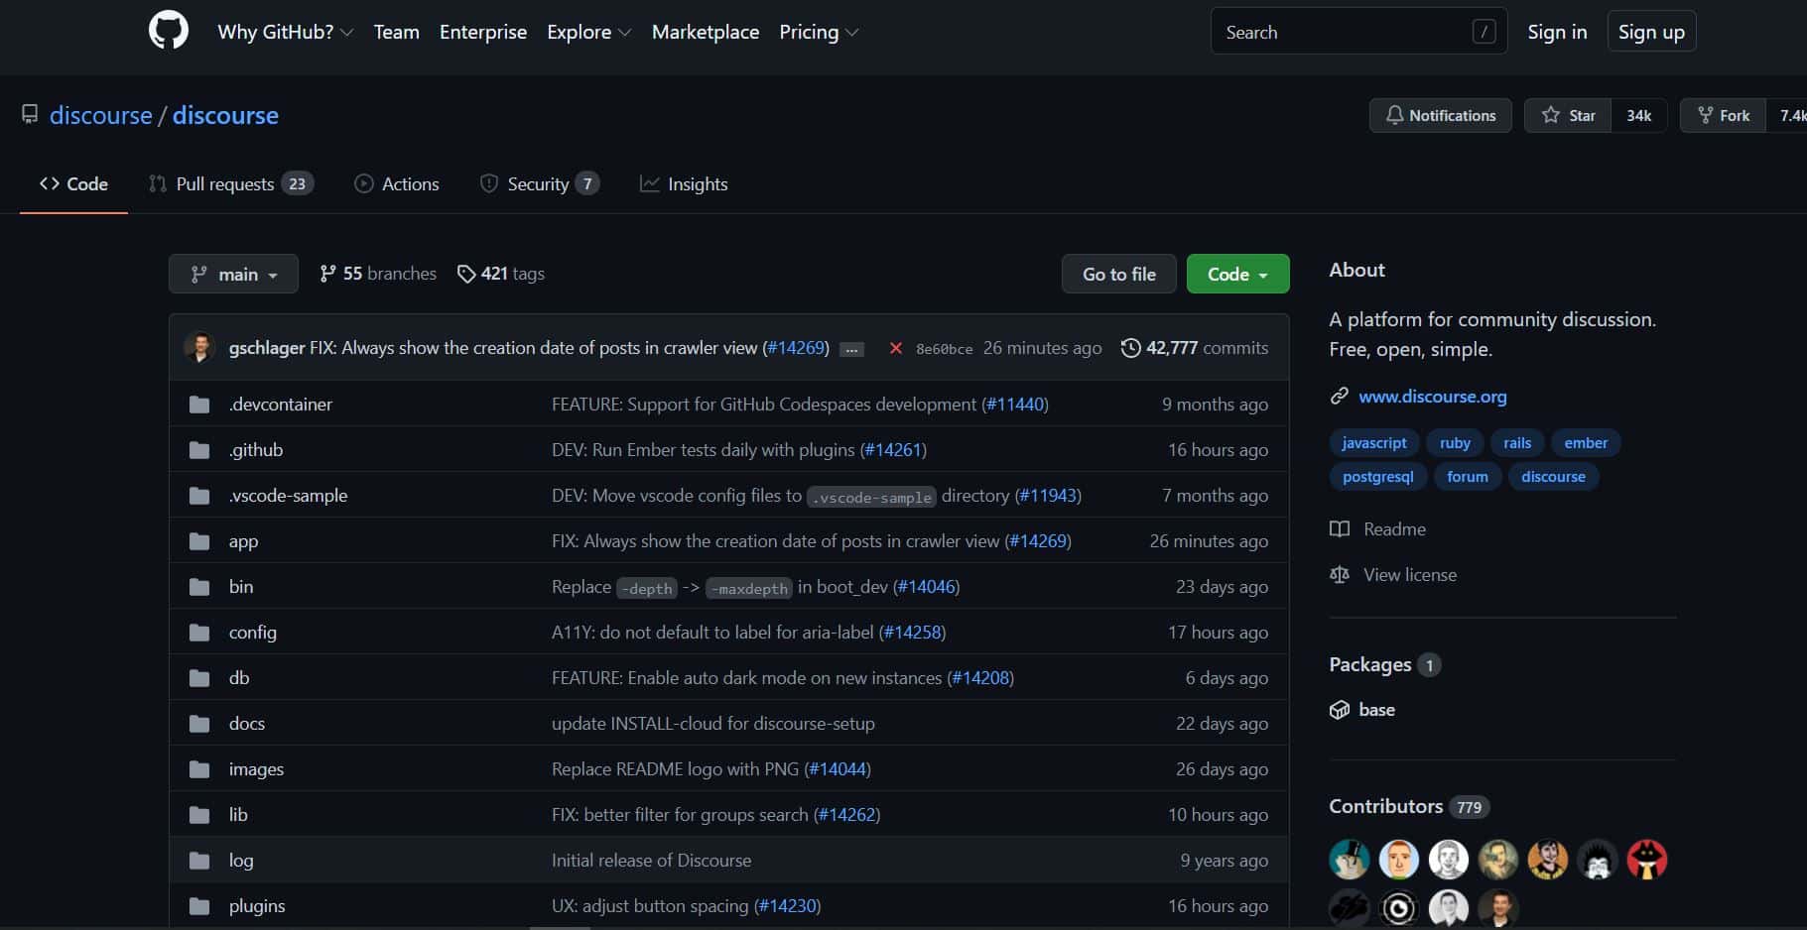The image size is (1807, 930).
Task: Open the Insights tab
Action: point(684,183)
